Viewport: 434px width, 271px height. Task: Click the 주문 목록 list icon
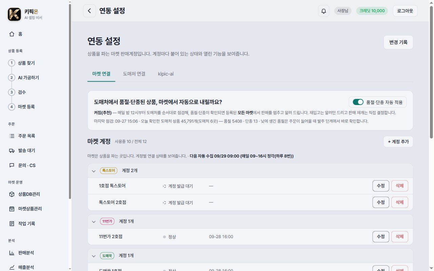click(x=12, y=136)
